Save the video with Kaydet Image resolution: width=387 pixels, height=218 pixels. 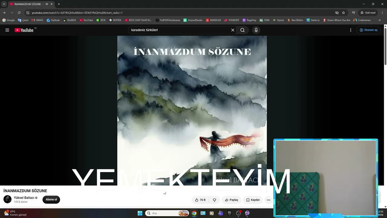(x=253, y=200)
